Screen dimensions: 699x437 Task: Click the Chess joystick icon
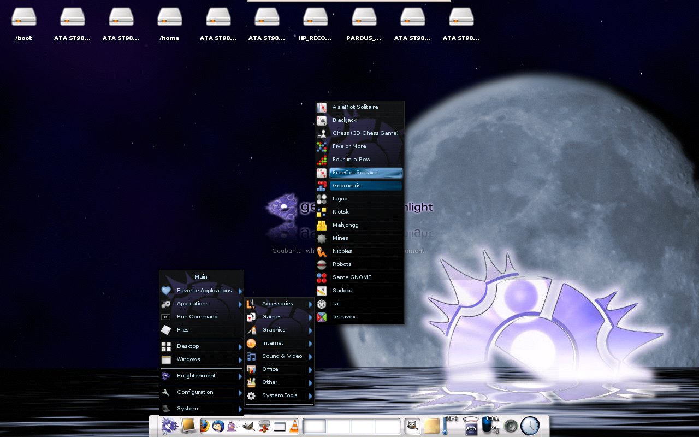click(322, 133)
